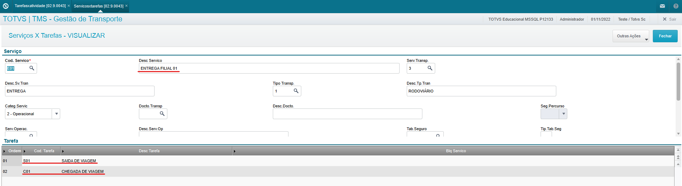Click Serviço panel scroll up arrow

pyautogui.click(x=678, y=59)
